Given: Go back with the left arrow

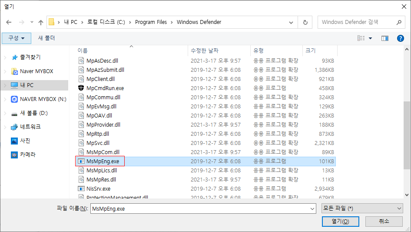Looking at the screenshot, I should pos(9,22).
